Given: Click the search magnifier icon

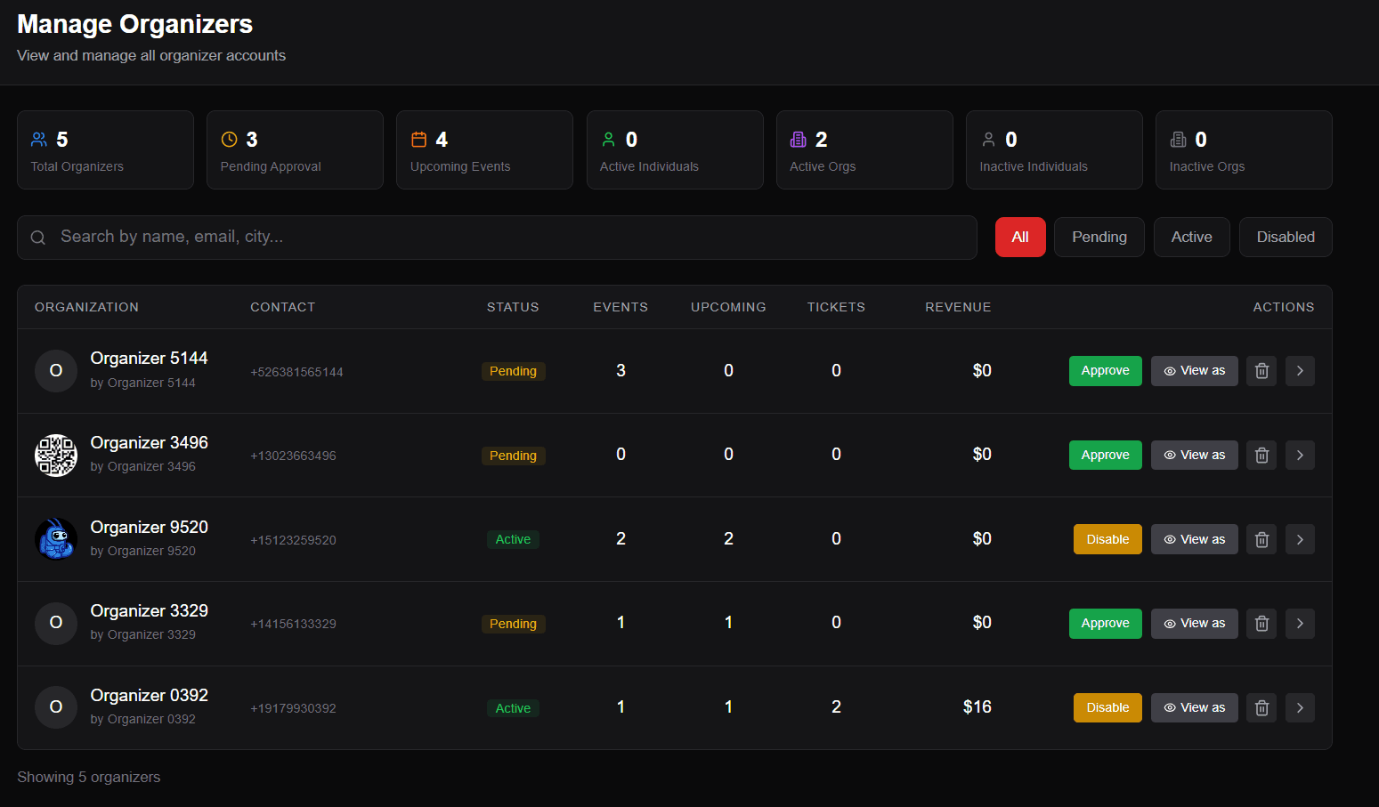Looking at the screenshot, I should click(37, 237).
